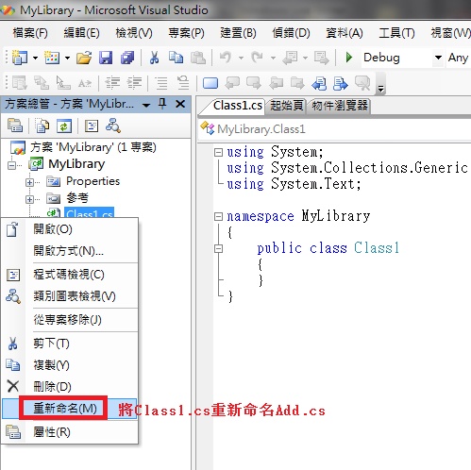Screen dimensions: 471x470
Task: Click the Uncomment Selected Lines icon
Action: (x=183, y=83)
